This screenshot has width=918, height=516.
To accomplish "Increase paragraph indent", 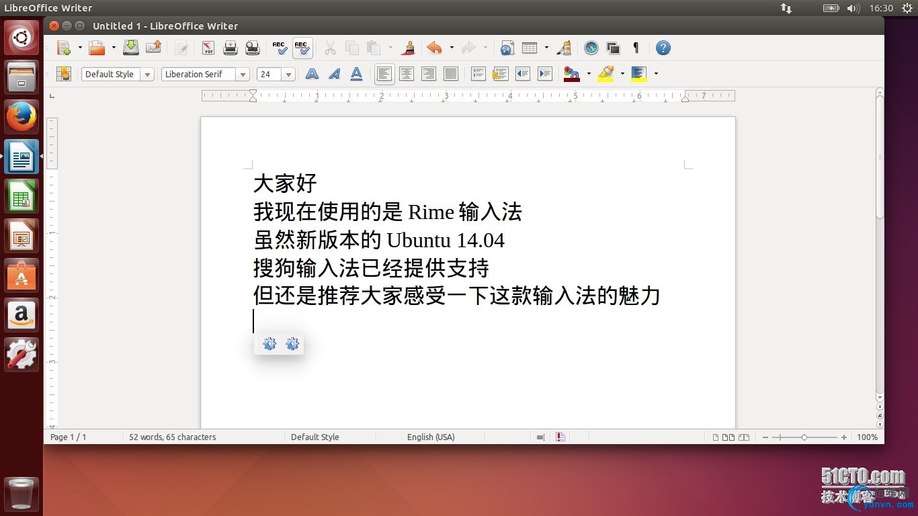I will 545,74.
